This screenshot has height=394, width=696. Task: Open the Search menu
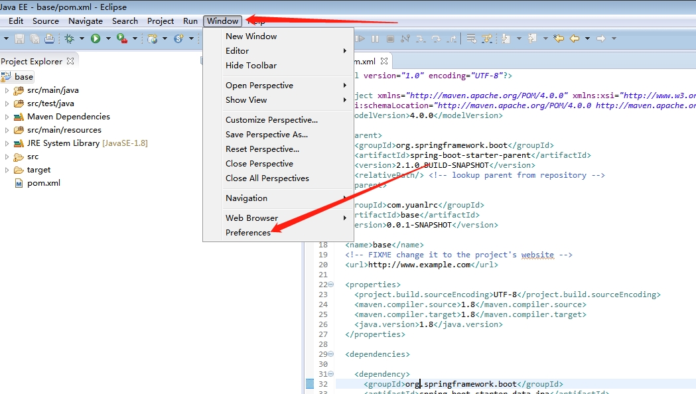125,21
